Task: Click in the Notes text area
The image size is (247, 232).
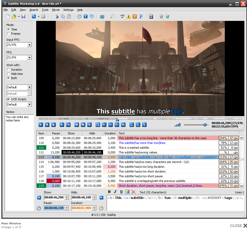Action: click(19, 162)
